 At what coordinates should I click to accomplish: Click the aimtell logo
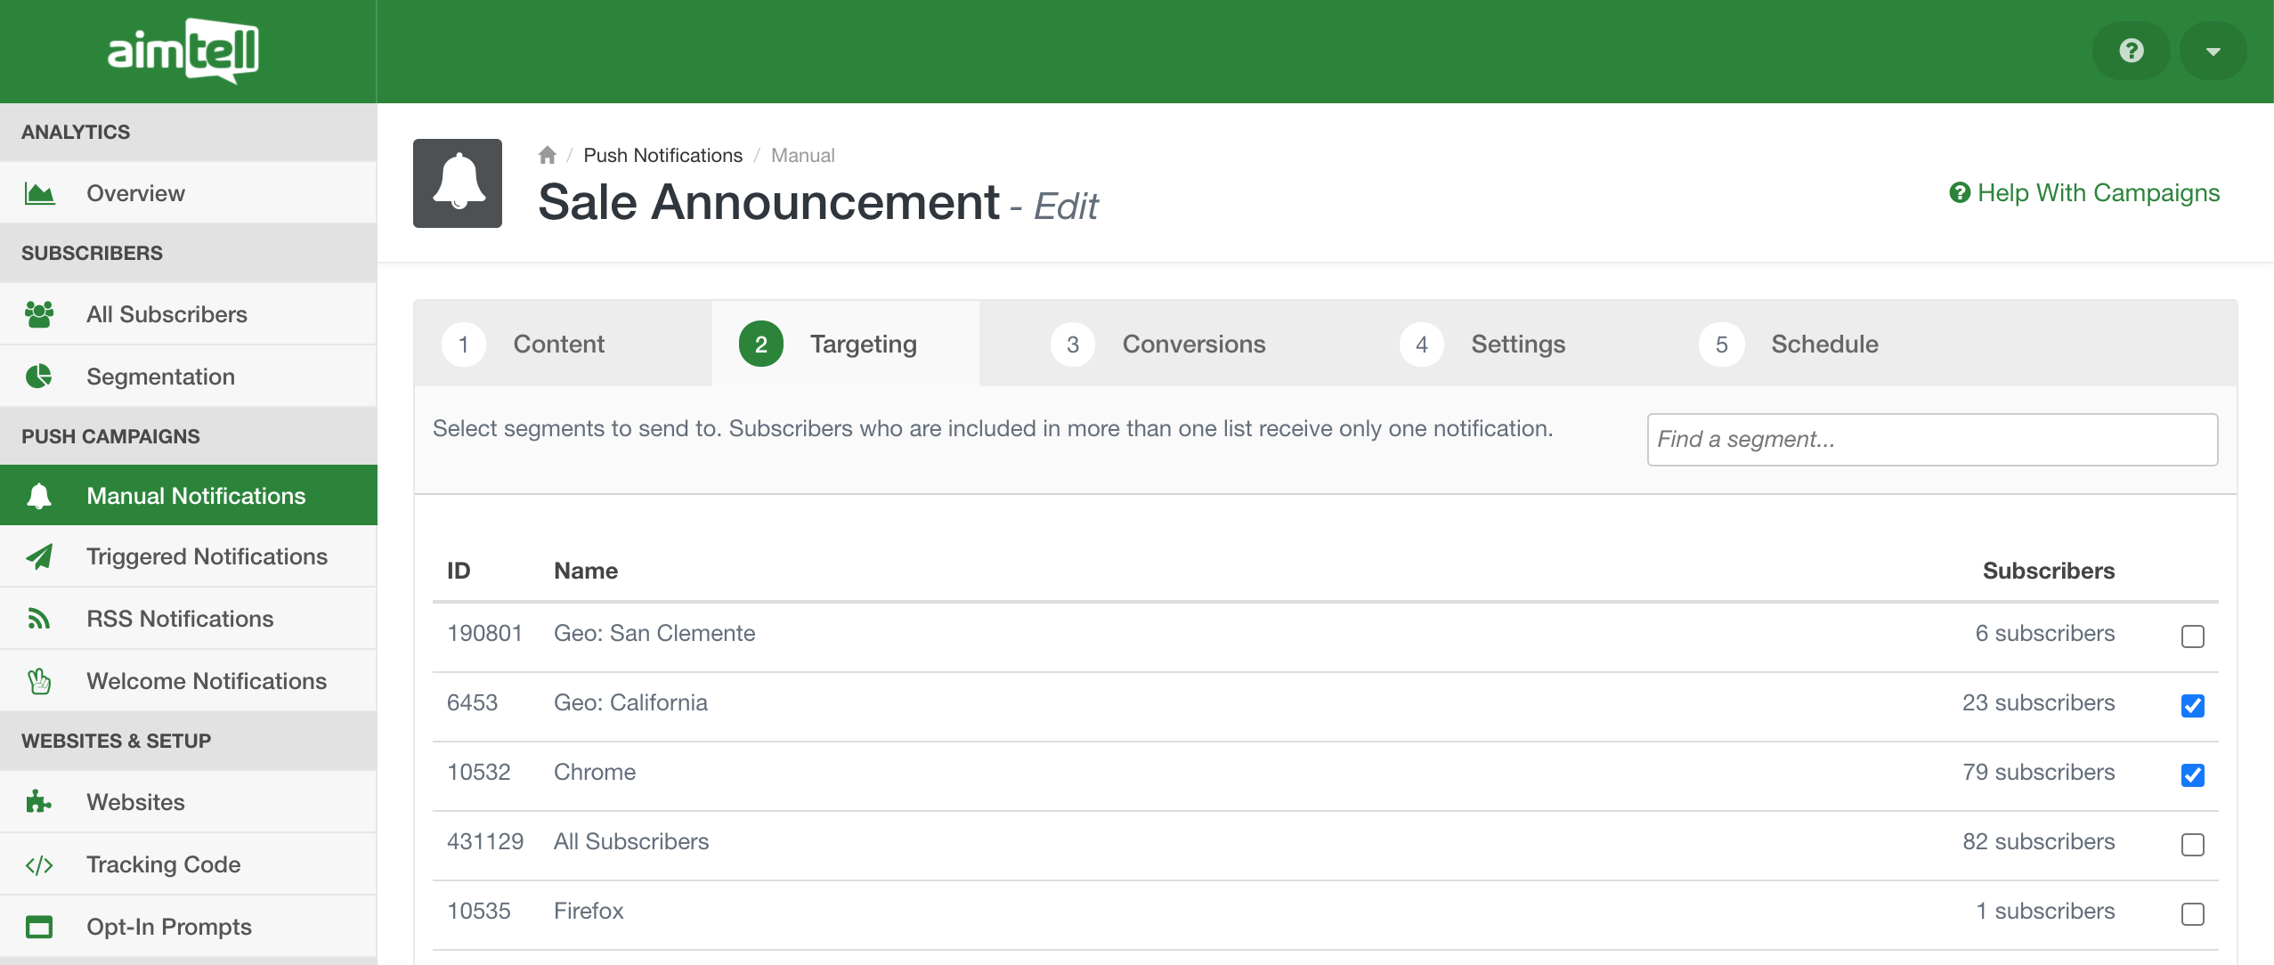tap(183, 51)
